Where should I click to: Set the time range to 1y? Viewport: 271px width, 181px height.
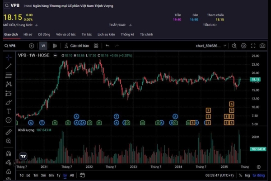(59, 176)
